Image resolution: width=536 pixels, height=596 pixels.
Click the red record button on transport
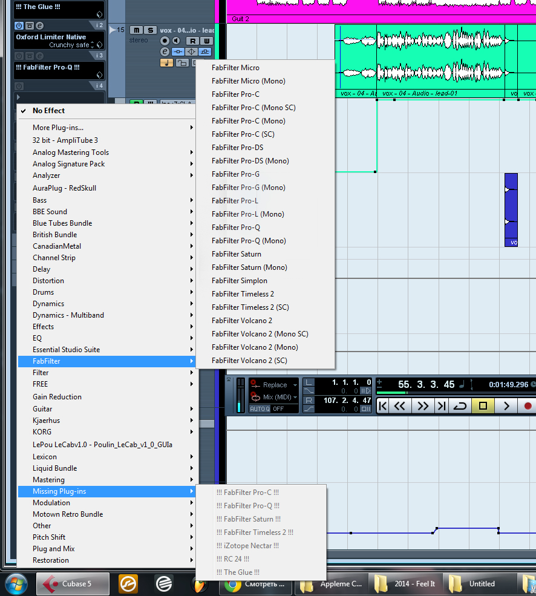click(528, 407)
